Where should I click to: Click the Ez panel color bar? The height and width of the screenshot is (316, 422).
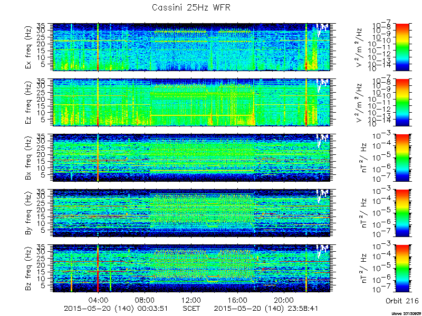(402, 102)
